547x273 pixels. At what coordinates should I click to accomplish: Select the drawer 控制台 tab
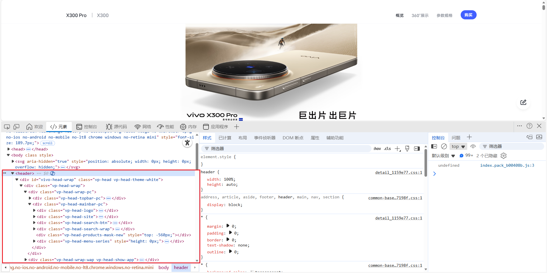[x=438, y=138]
